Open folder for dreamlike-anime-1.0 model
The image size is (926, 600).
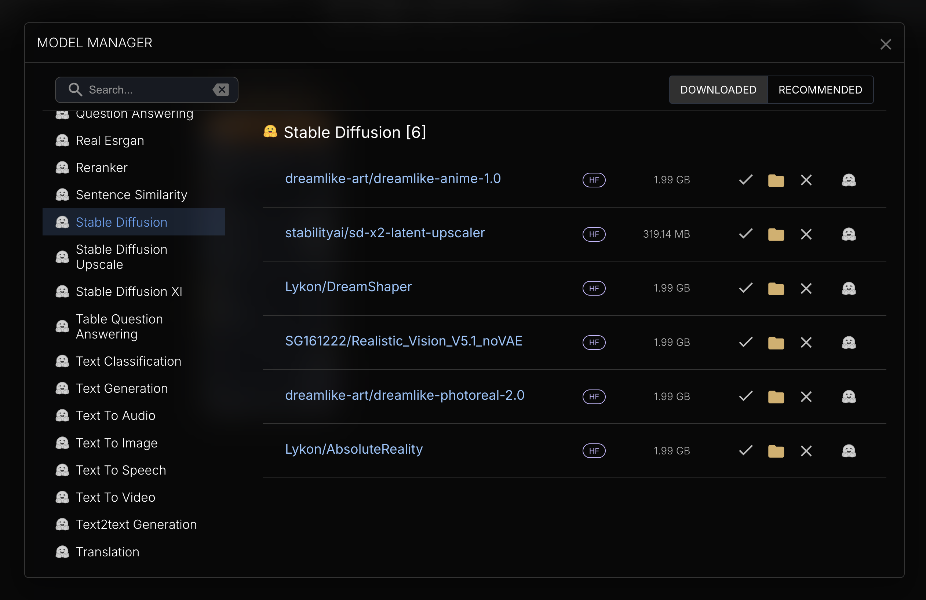[776, 180]
